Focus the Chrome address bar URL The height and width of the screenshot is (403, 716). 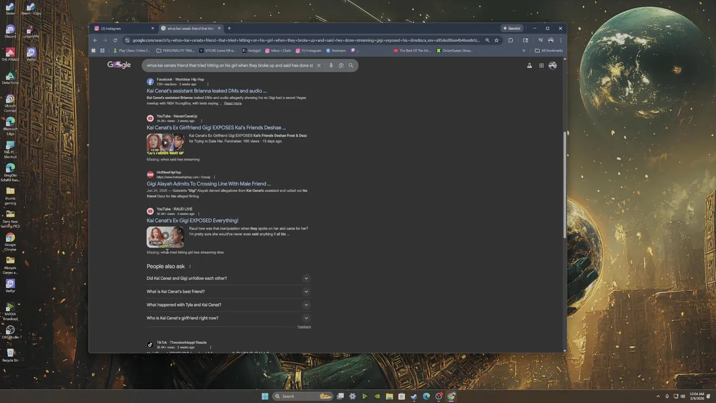(x=306, y=40)
